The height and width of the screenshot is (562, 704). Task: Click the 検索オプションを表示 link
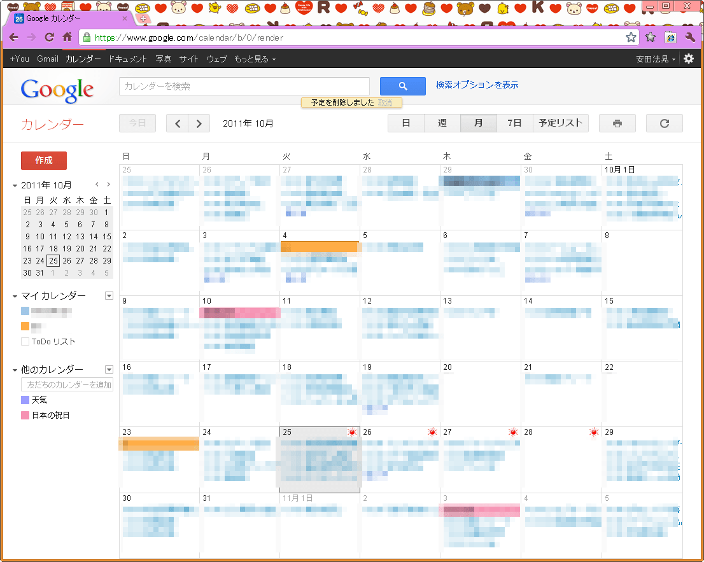477,85
